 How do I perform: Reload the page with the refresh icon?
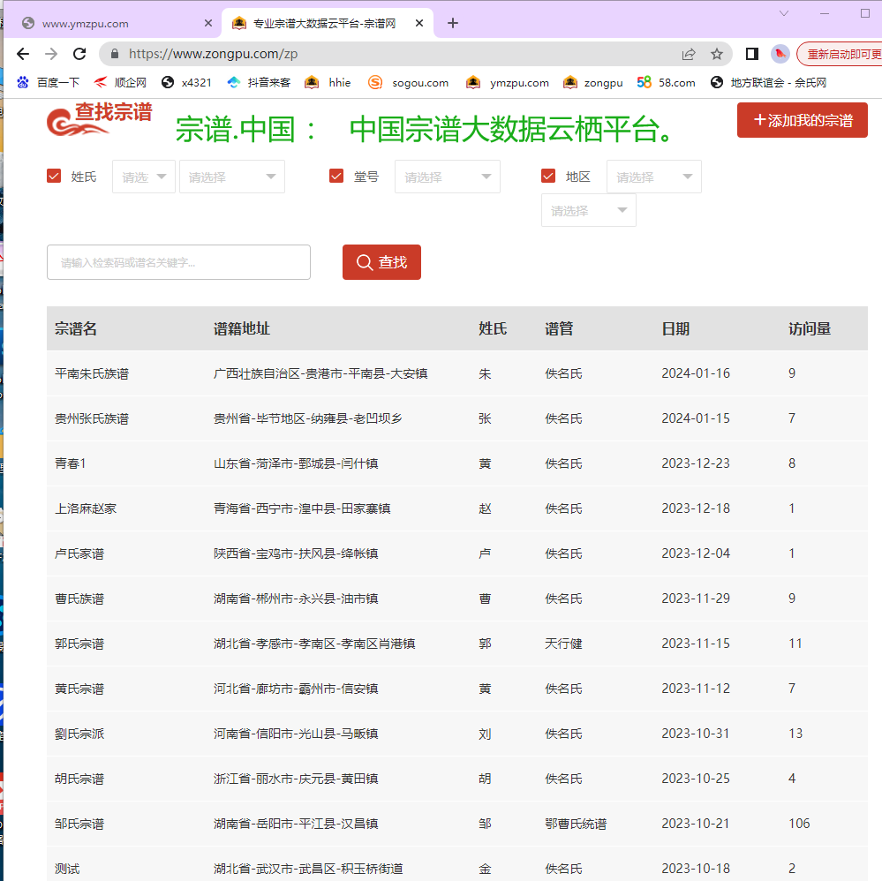click(x=79, y=54)
